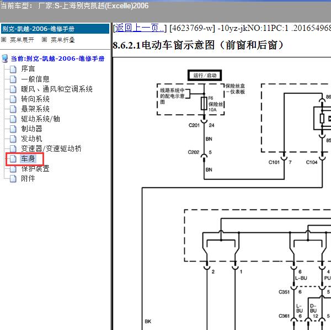Image resolution: width=331 pixels, height=330 pixels.
Task: Open the 保护装置 chapter
Action: 35,168
